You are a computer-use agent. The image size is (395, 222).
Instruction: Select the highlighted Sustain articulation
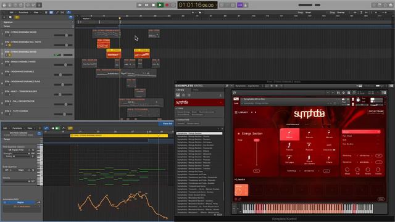point(289,134)
